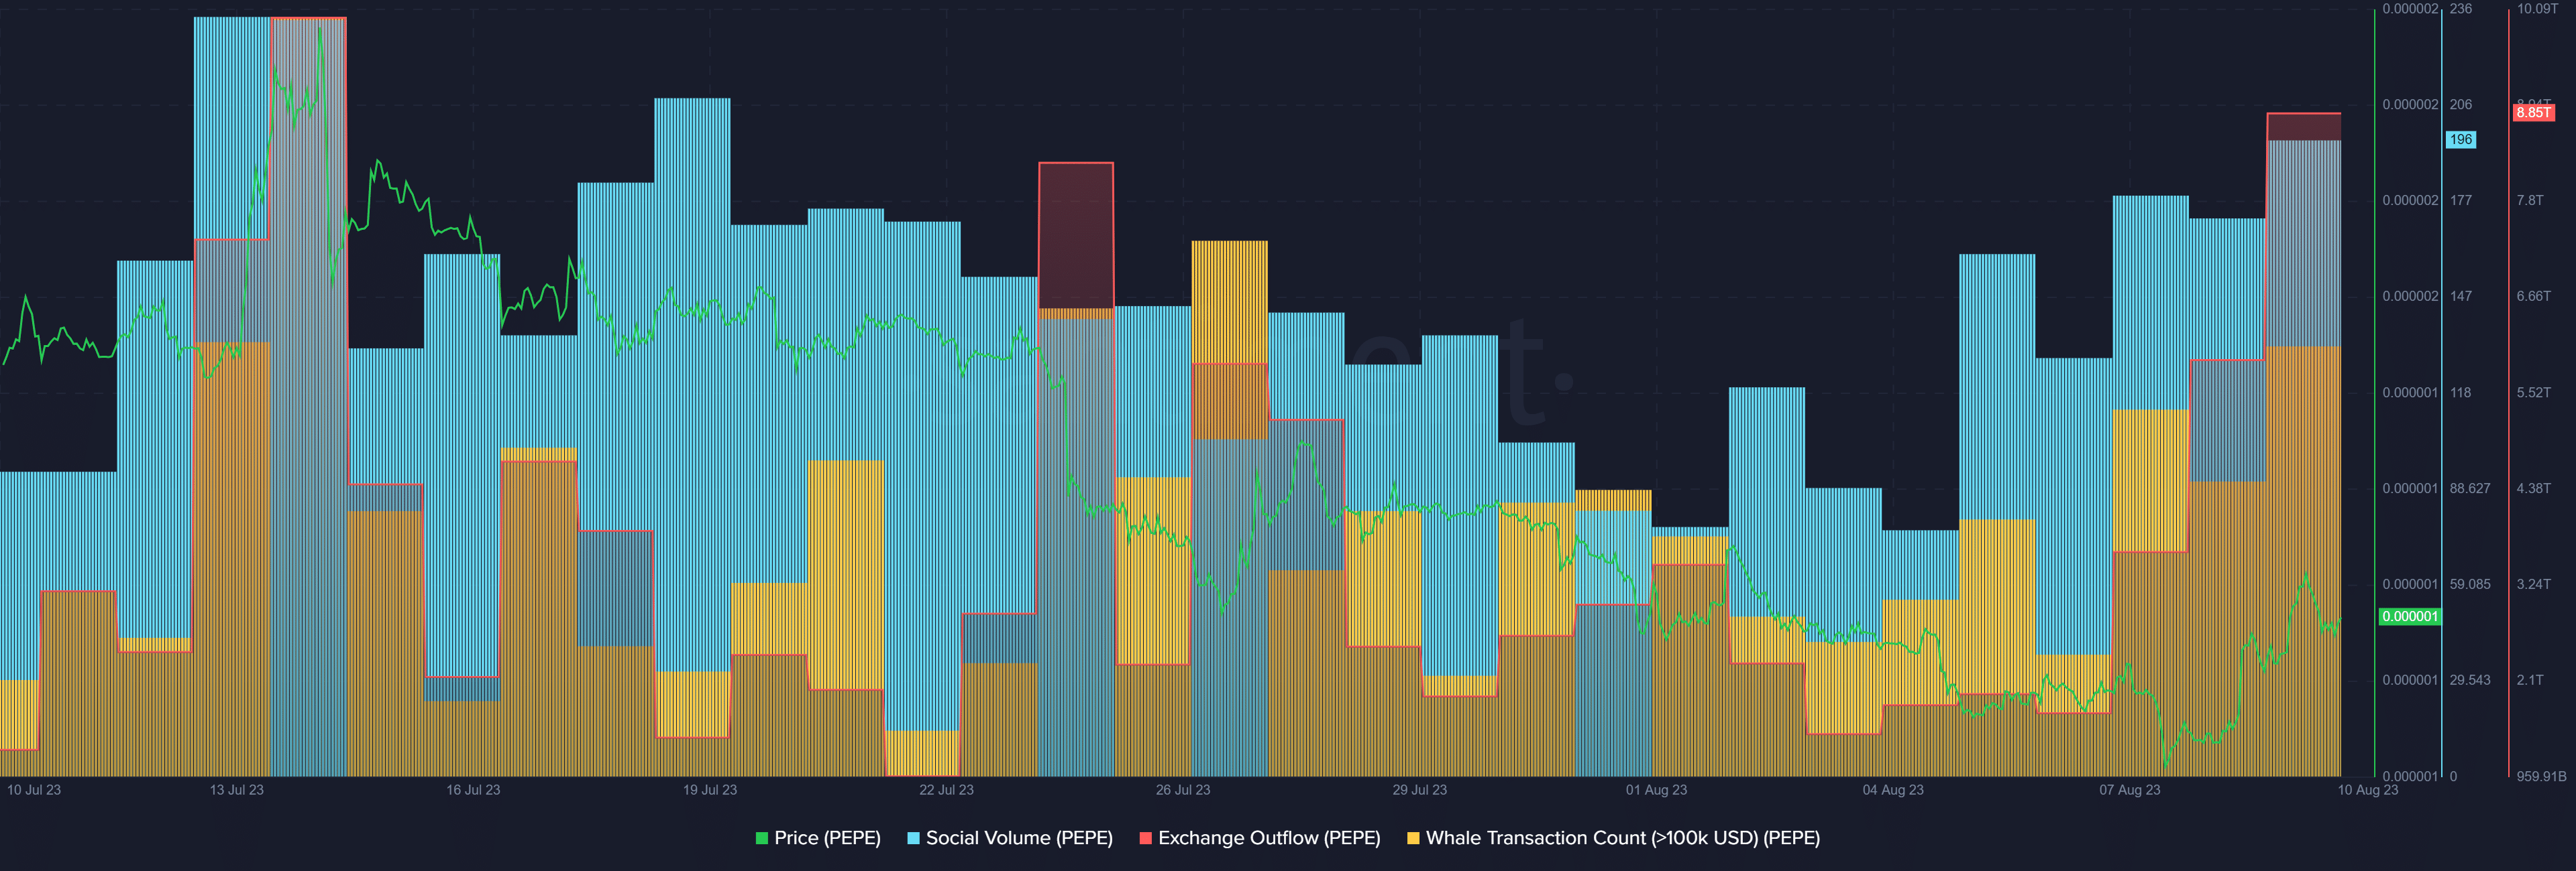This screenshot has height=871, width=2576.
Task: Click the '22 Jul 23' x-axis date label
Action: point(946,790)
